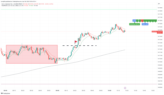Click the JPY currency label above price axis
The image size is (164, 95).
coord(159,4)
